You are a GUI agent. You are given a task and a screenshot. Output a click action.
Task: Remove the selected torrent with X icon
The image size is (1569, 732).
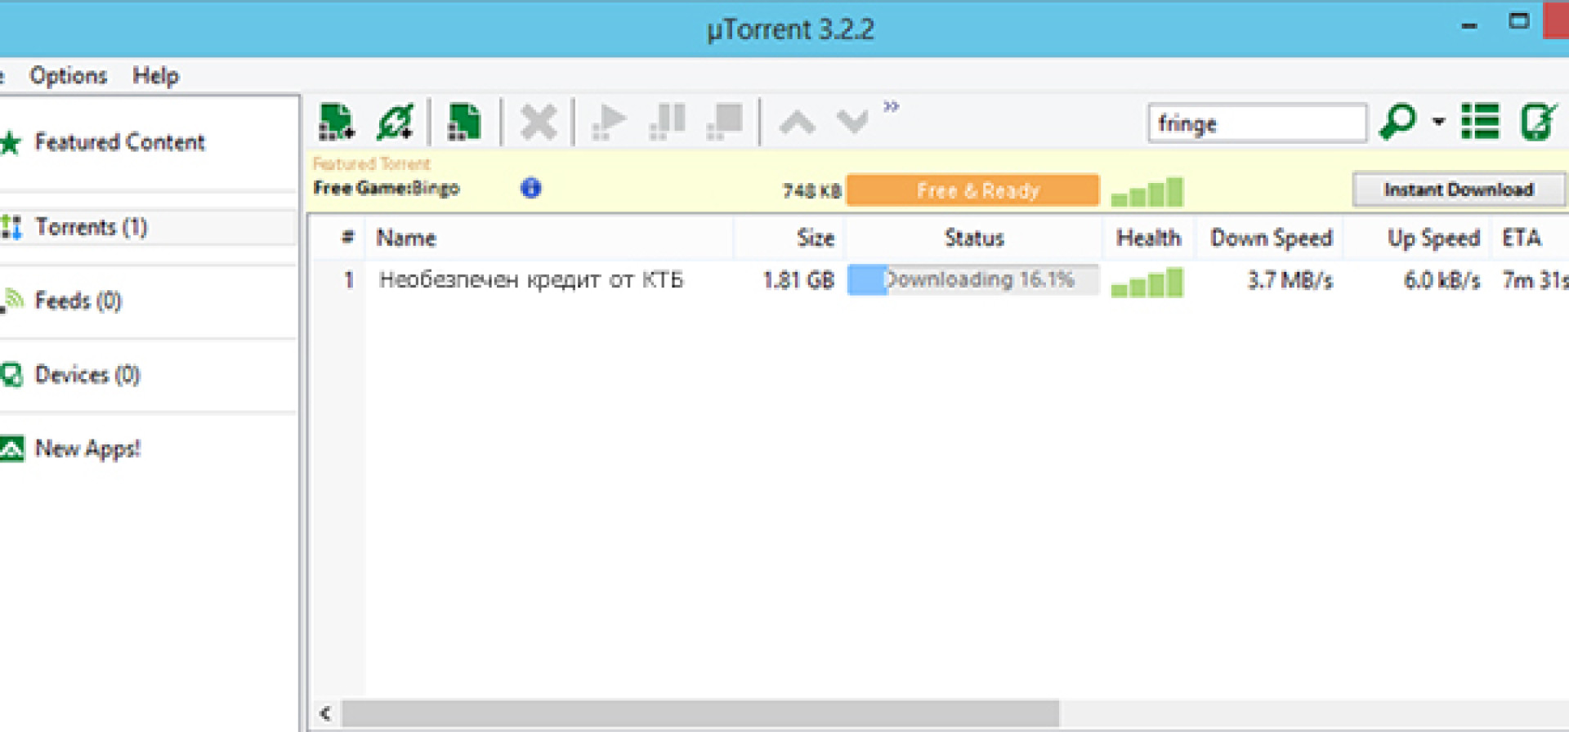539,123
